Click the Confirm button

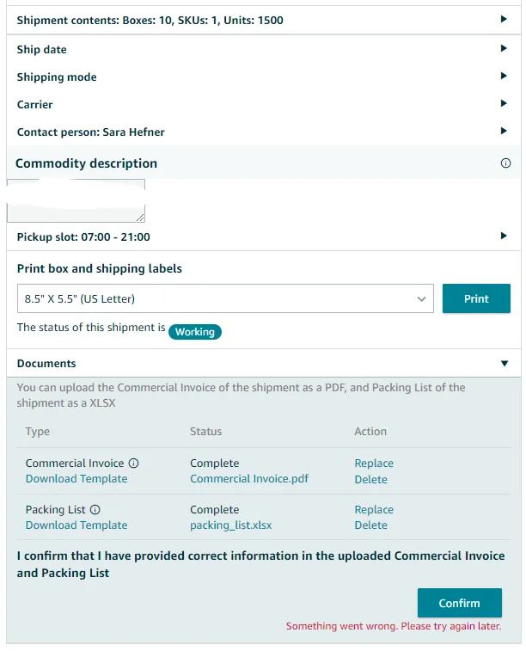click(460, 603)
